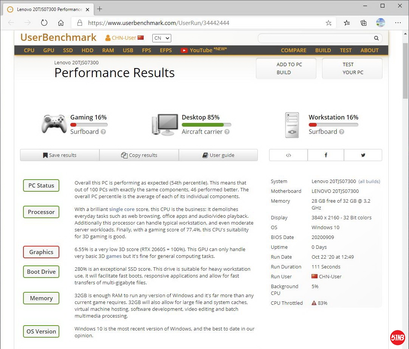Screen dimensions: 409x349
Task: Click Copy results button
Action: point(139,155)
